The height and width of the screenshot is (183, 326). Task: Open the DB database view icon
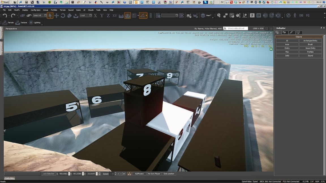coord(301,15)
